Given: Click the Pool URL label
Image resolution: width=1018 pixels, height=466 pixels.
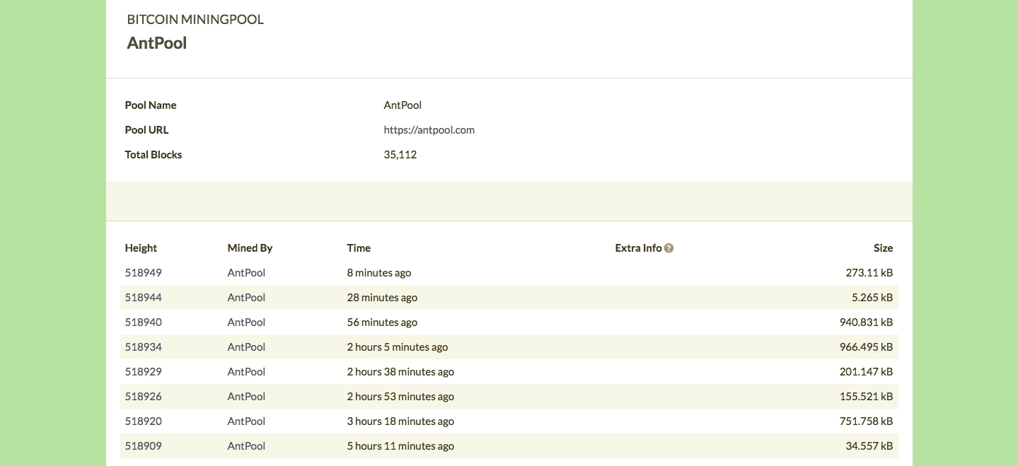Looking at the screenshot, I should (x=146, y=130).
